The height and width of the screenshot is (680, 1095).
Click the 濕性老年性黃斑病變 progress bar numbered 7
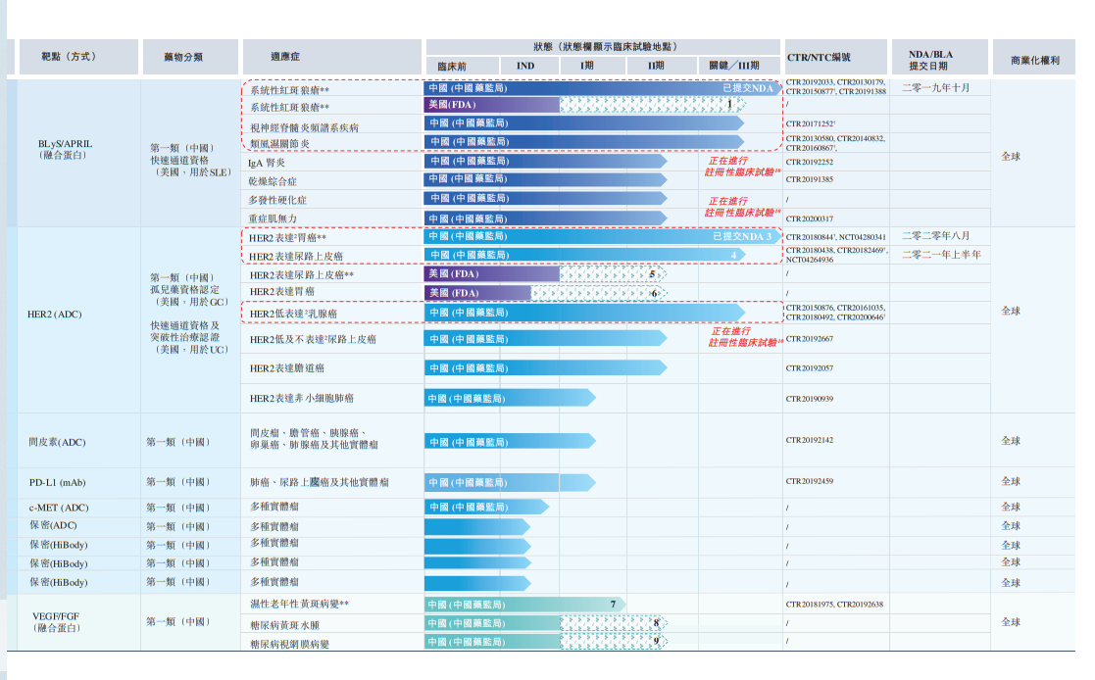pyautogui.click(x=524, y=605)
